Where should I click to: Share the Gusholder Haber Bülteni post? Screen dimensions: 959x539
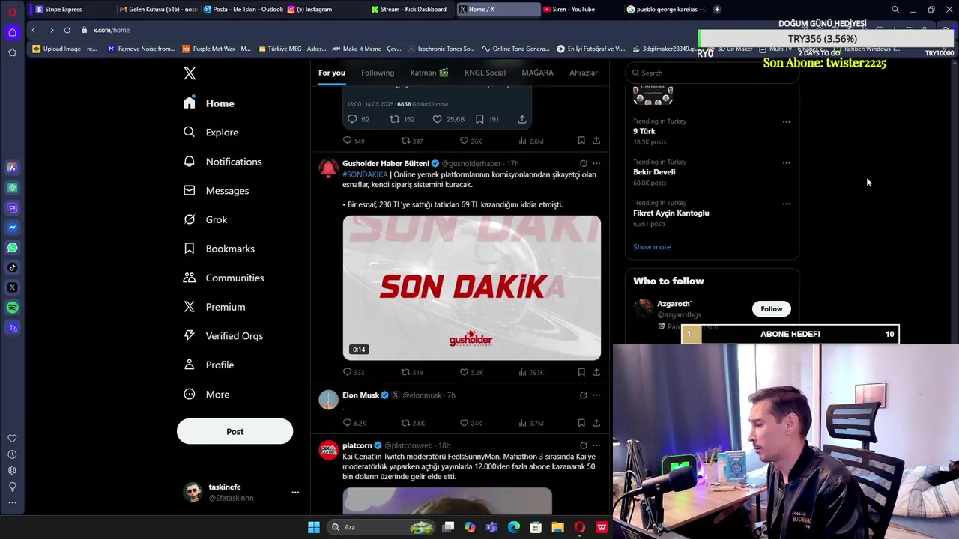pos(596,372)
